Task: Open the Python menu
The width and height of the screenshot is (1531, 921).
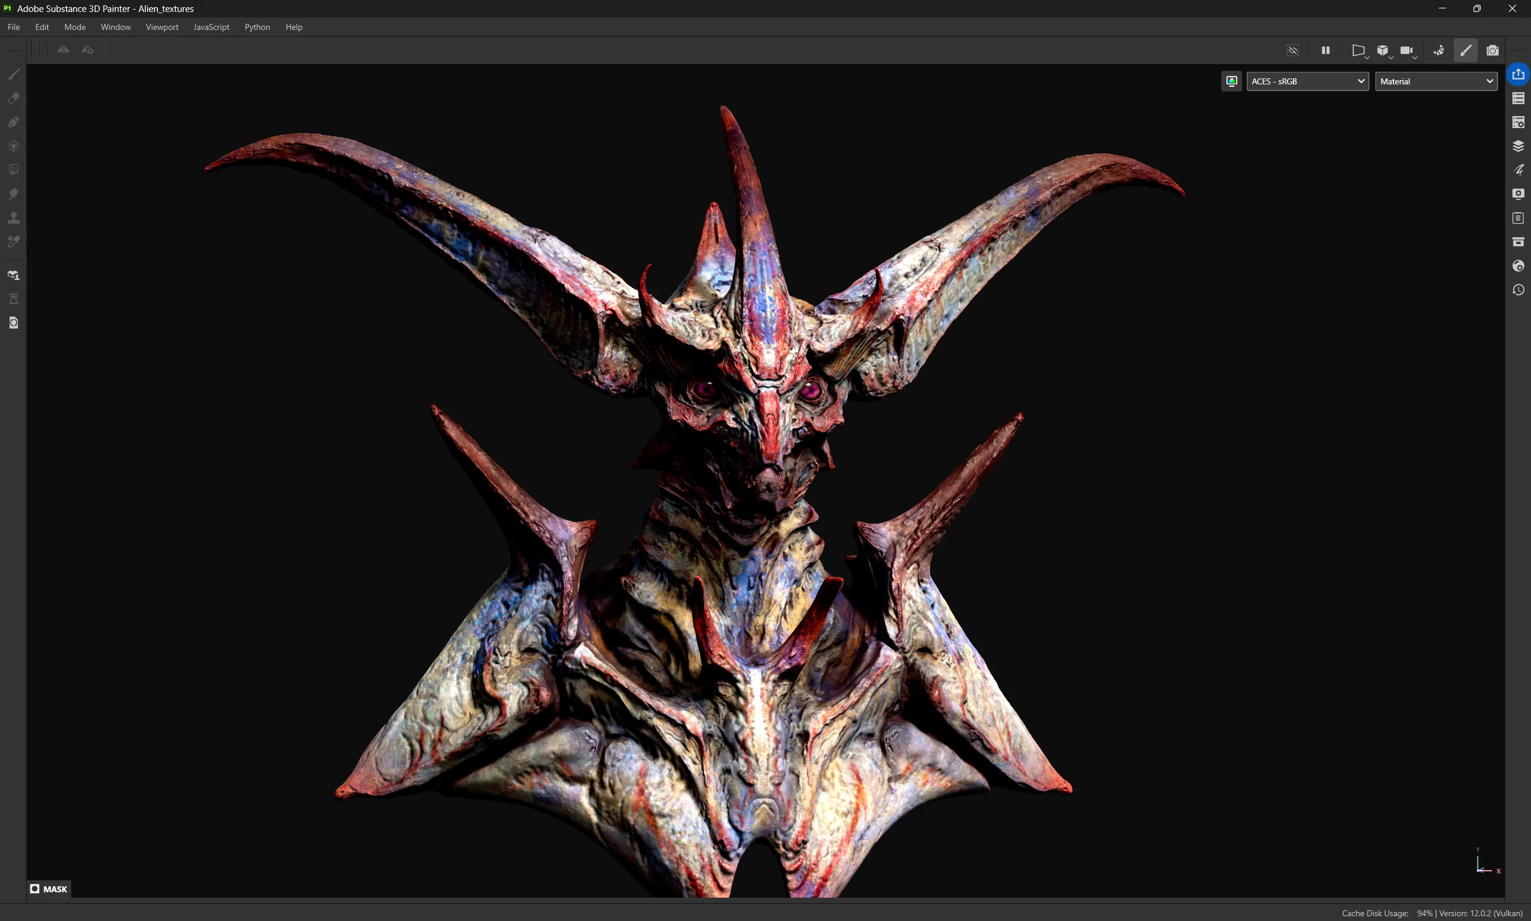Action: tap(257, 27)
